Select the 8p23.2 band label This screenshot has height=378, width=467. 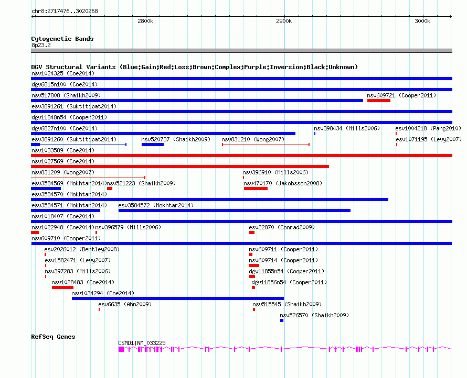pyautogui.click(x=41, y=45)
